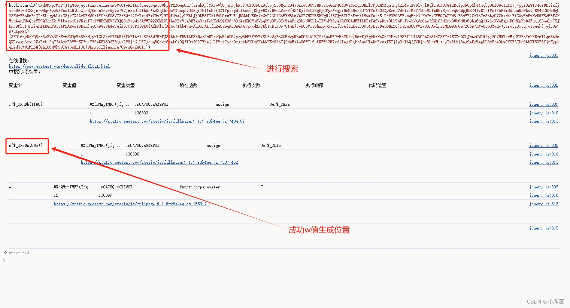Click jquery.js:310 next to count 138333
The height and width of the screenshot is (308, 570).
[x=543, y=113]
